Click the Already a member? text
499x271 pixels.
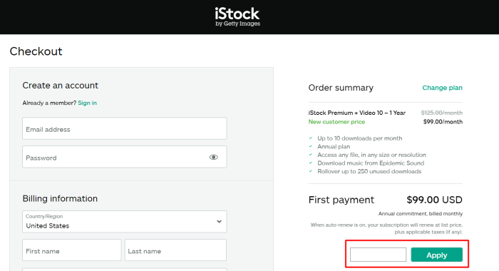coord(49,103)
